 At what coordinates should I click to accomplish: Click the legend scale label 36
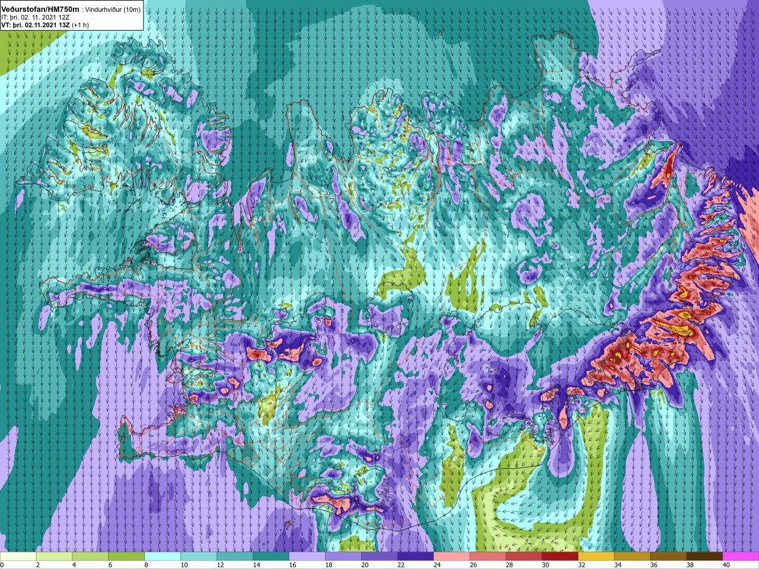(x=655, y=565)
